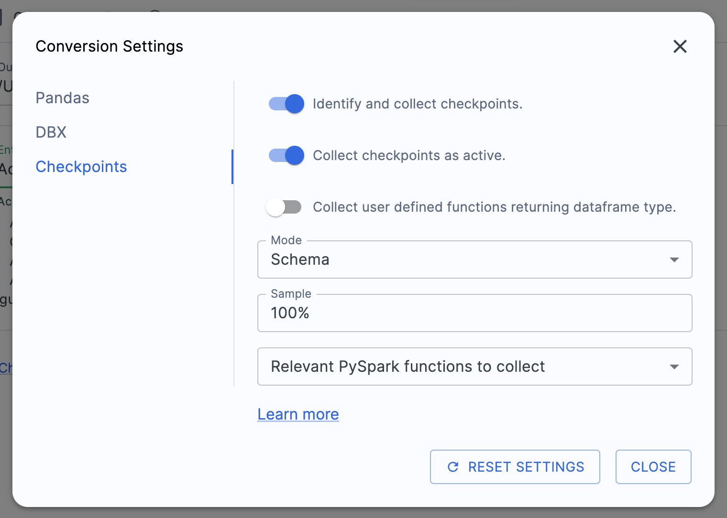Open the Learn more link
727x518 pixels.
pos(298,414)
